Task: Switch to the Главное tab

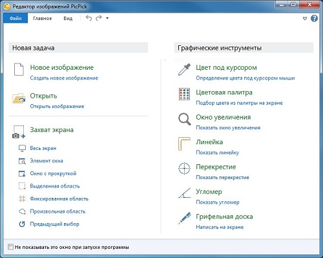Action: [x=43, y=19]
